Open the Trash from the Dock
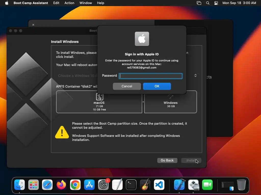The image size is (261, 195). point(241,185)
